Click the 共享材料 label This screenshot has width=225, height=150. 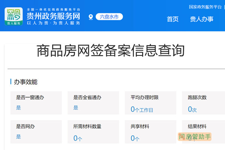coord(140,126)
